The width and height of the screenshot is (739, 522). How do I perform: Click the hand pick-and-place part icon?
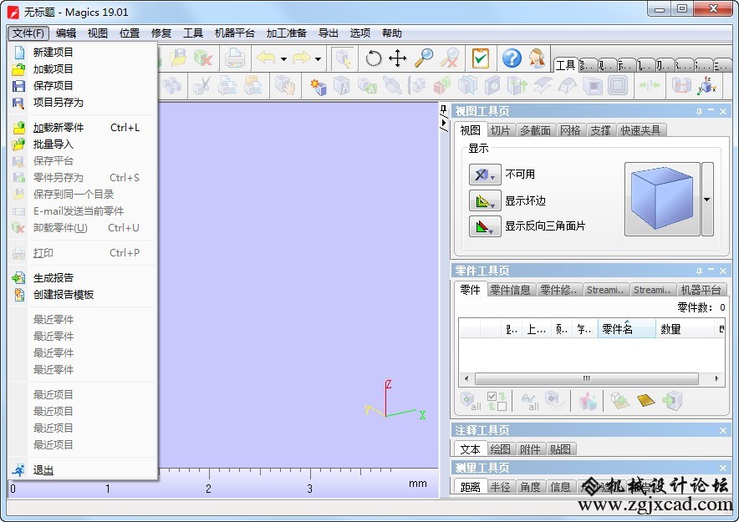[x=286, y=86]
